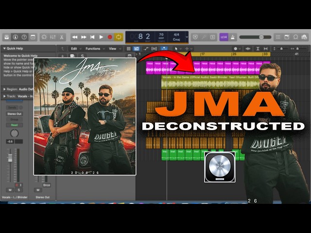Click the Duplicate Track button
The width and height of the screenshot is (311, 233).
(x=72, y=56)
